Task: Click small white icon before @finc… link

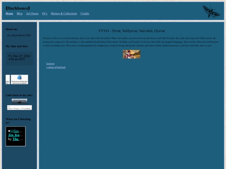Action: pyautogui.click(x=9, y=131)
